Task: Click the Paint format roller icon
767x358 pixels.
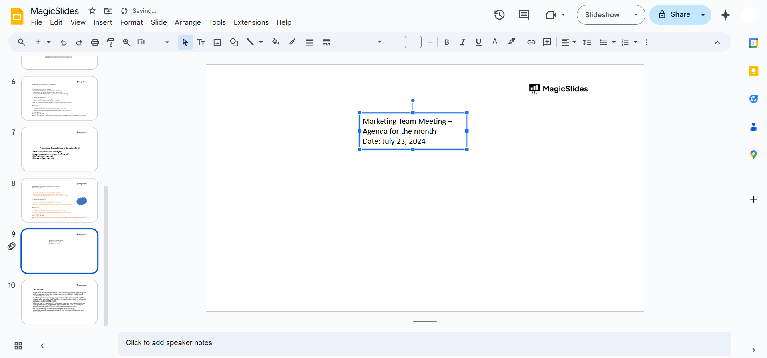Action: point(110,42)
